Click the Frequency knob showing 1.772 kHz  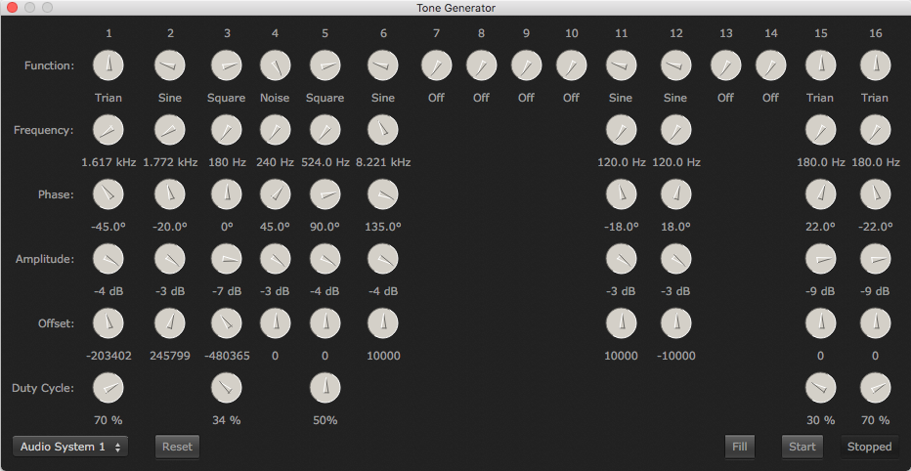point(170,130)
